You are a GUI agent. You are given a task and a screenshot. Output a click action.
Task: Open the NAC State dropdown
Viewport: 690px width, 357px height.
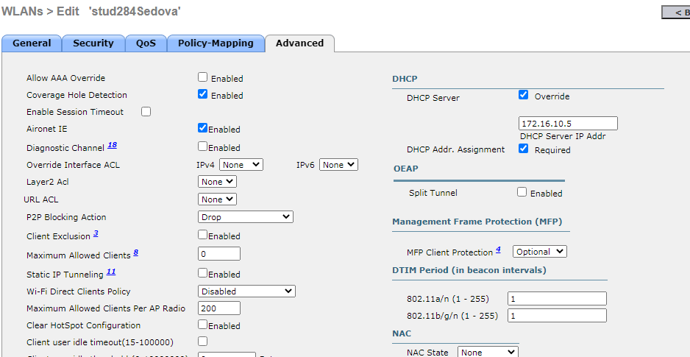[488, 353]
